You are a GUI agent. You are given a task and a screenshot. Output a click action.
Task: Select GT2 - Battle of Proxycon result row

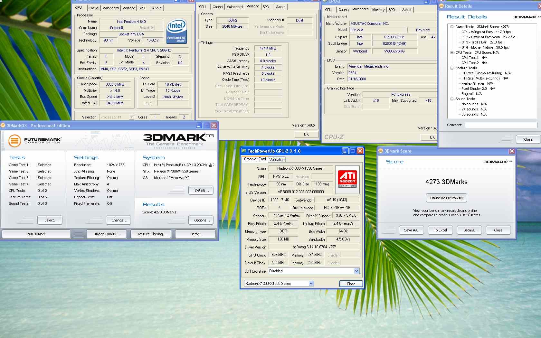[488, 37]
